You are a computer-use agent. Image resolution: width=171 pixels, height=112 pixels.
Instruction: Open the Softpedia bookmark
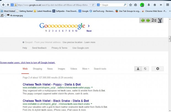[x=65, y=11]
